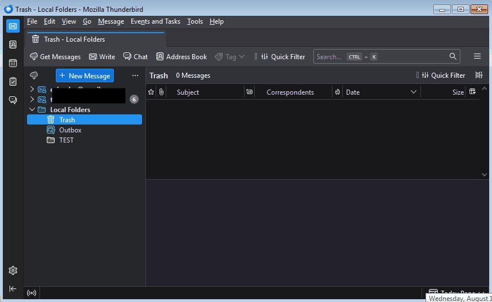
Task: Click the 0 Messages count label
Action: tap(193, 75)
